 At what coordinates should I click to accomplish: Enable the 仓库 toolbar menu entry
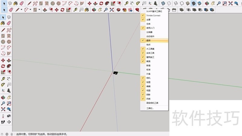tap(154, 24)
